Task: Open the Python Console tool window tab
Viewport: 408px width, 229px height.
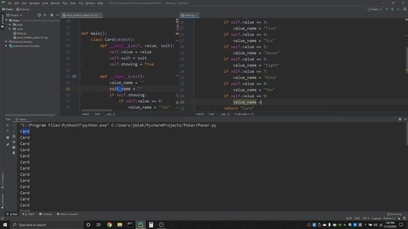Action: tap(67, 214)
